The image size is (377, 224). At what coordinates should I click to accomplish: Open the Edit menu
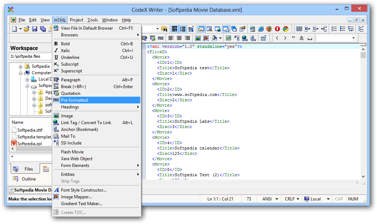pyautogui.click(x=33, y=20)
